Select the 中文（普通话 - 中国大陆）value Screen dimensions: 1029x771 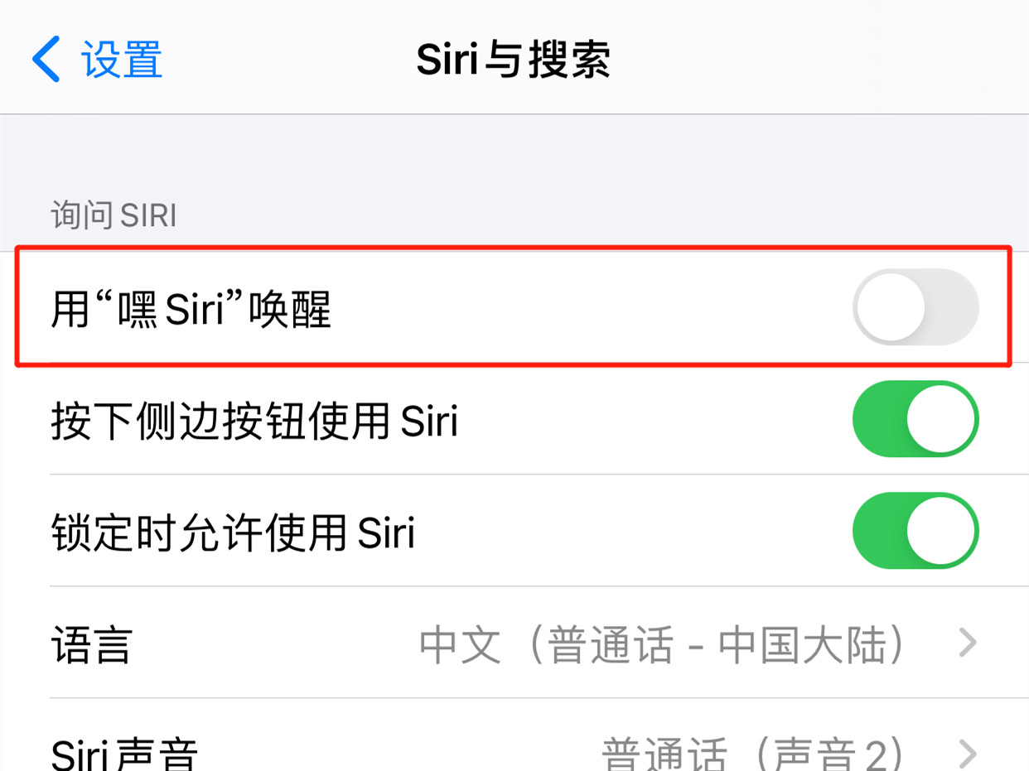(662, 644)
